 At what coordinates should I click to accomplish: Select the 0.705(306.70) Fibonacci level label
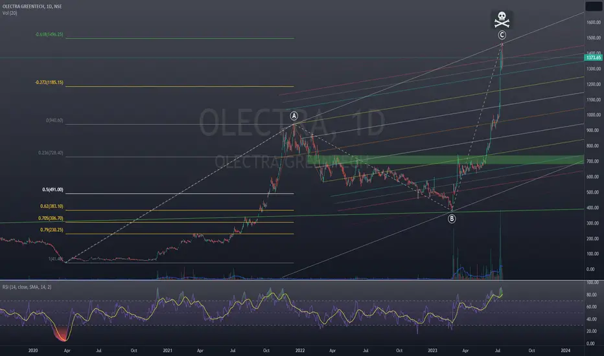tap(51, 218)
